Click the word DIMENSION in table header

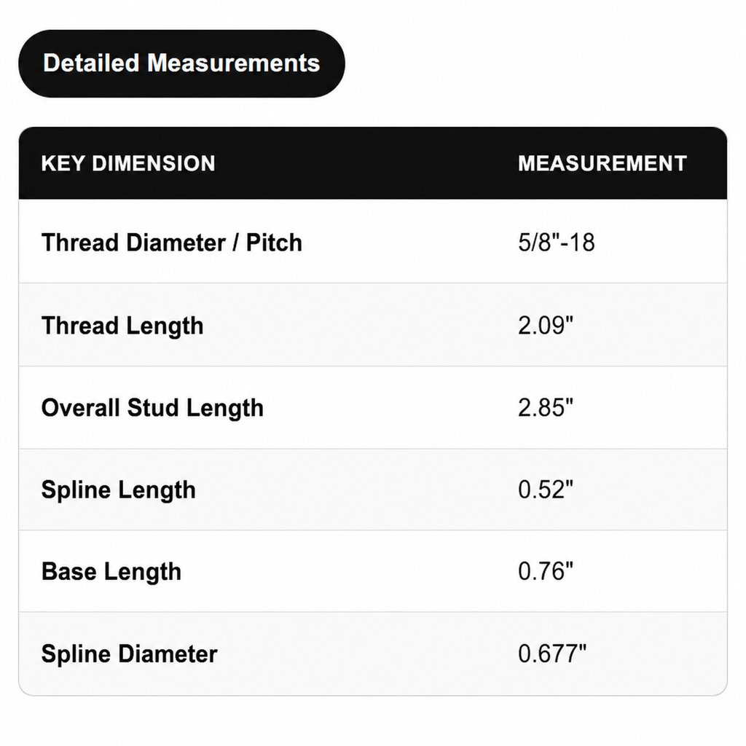(x=153, y=163)
